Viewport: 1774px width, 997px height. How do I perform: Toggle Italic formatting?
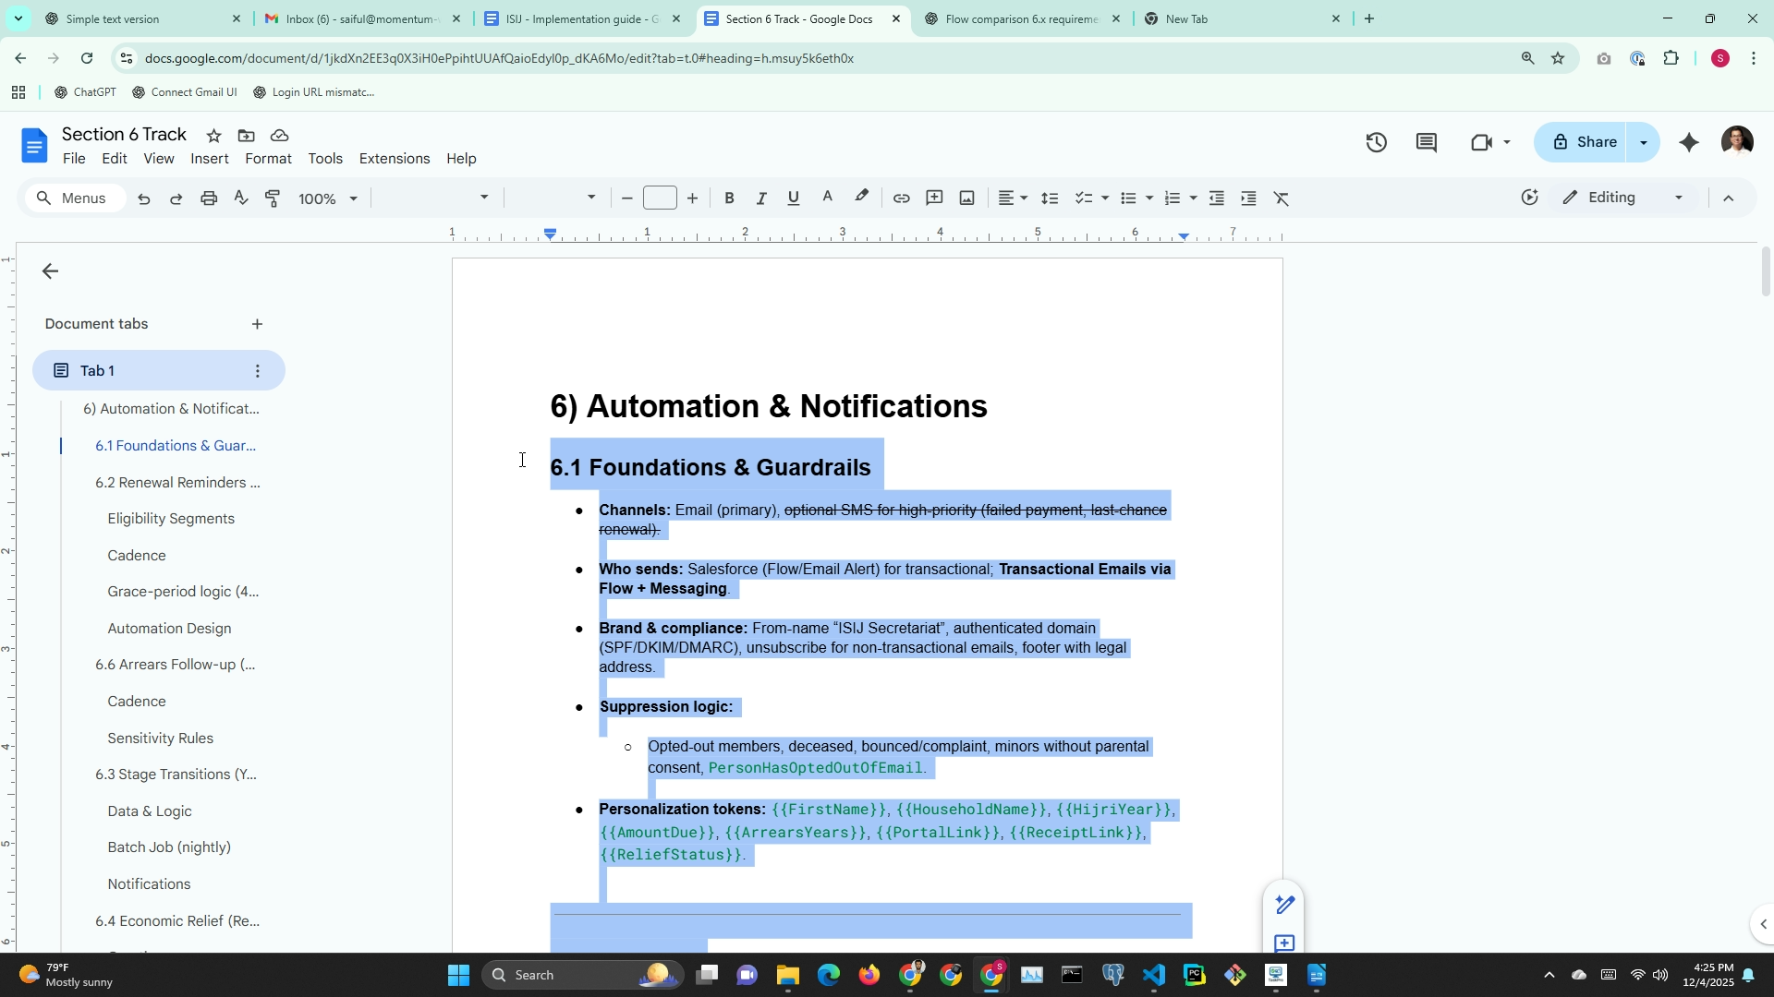(x=761, y=198)
